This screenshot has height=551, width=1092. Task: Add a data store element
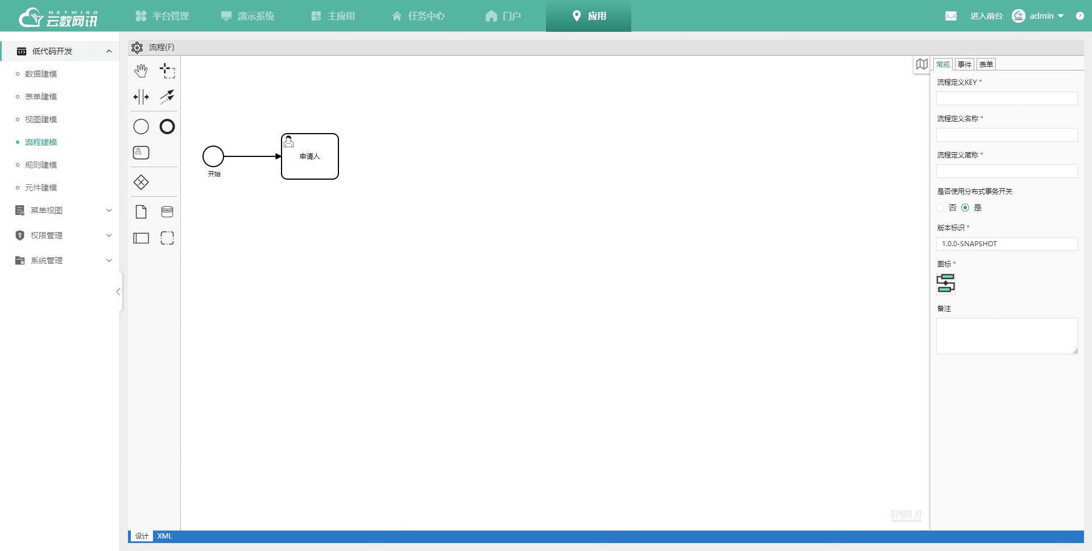167,212
